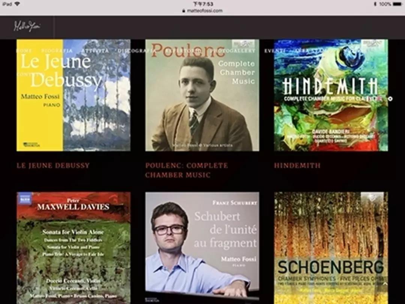Tap the scroll-to-top chevron arrow
405x304 pixels.
coord(385,284)
